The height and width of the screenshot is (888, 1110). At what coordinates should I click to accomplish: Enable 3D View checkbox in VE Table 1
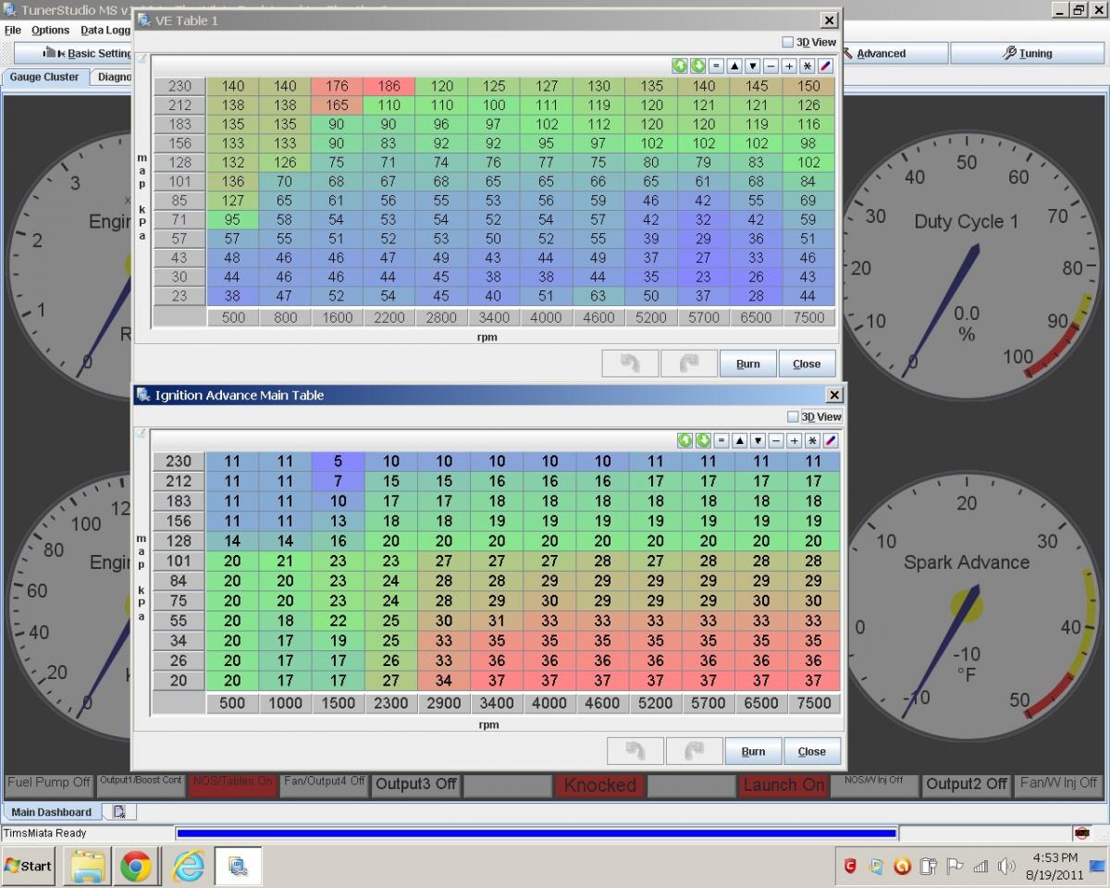tap(788, 43)
